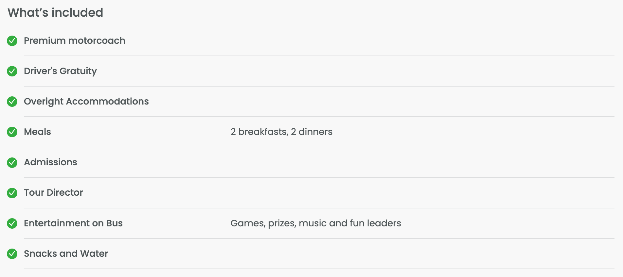Click the green check icon beside Meals
Viewport: 623px width, 277px height.
[x=12, y=132]
